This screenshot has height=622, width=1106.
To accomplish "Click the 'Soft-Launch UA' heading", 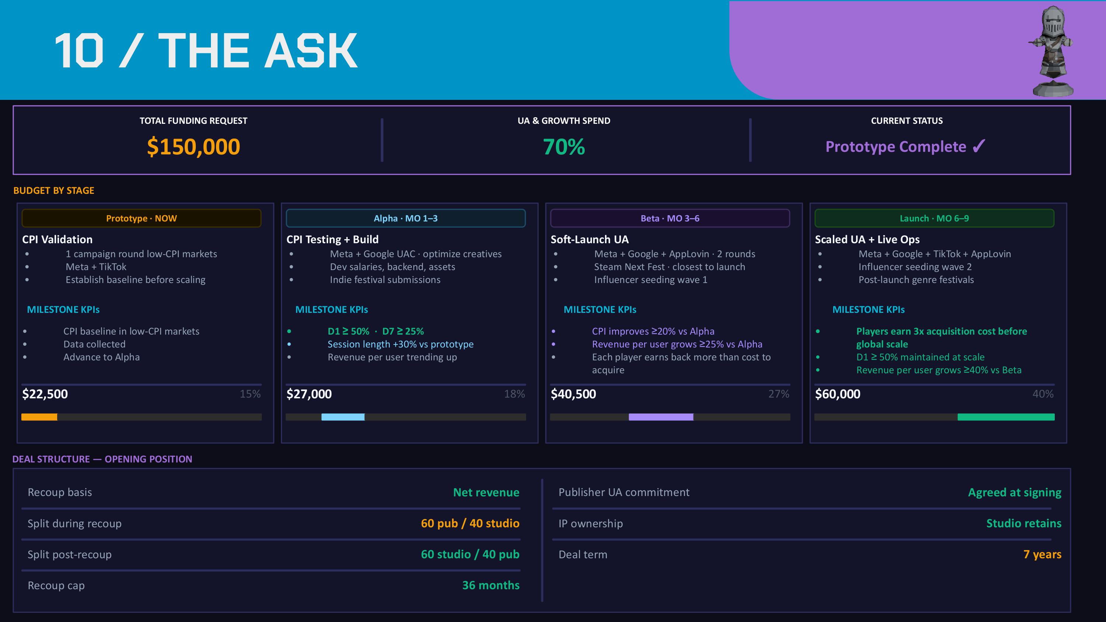I will (x=589, y=240).
